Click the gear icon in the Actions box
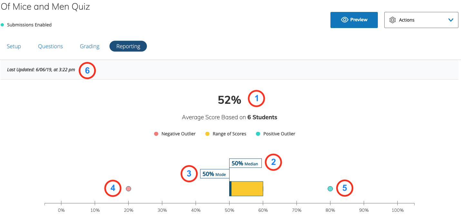The width and height of the screenshot is (461, 215). (x=392, y=20)
